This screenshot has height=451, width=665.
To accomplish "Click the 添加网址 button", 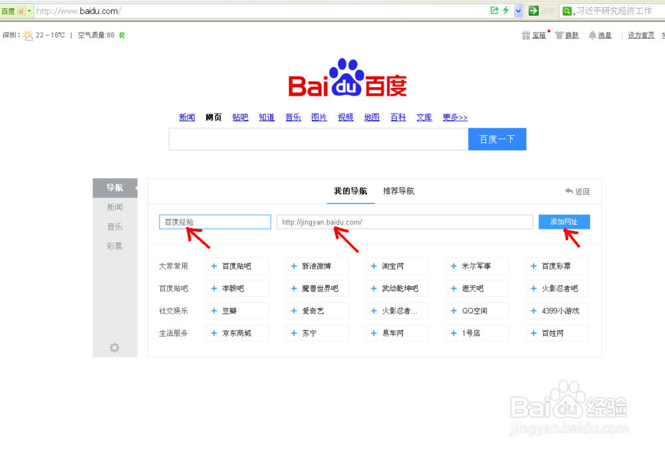I will click(564, 222).
